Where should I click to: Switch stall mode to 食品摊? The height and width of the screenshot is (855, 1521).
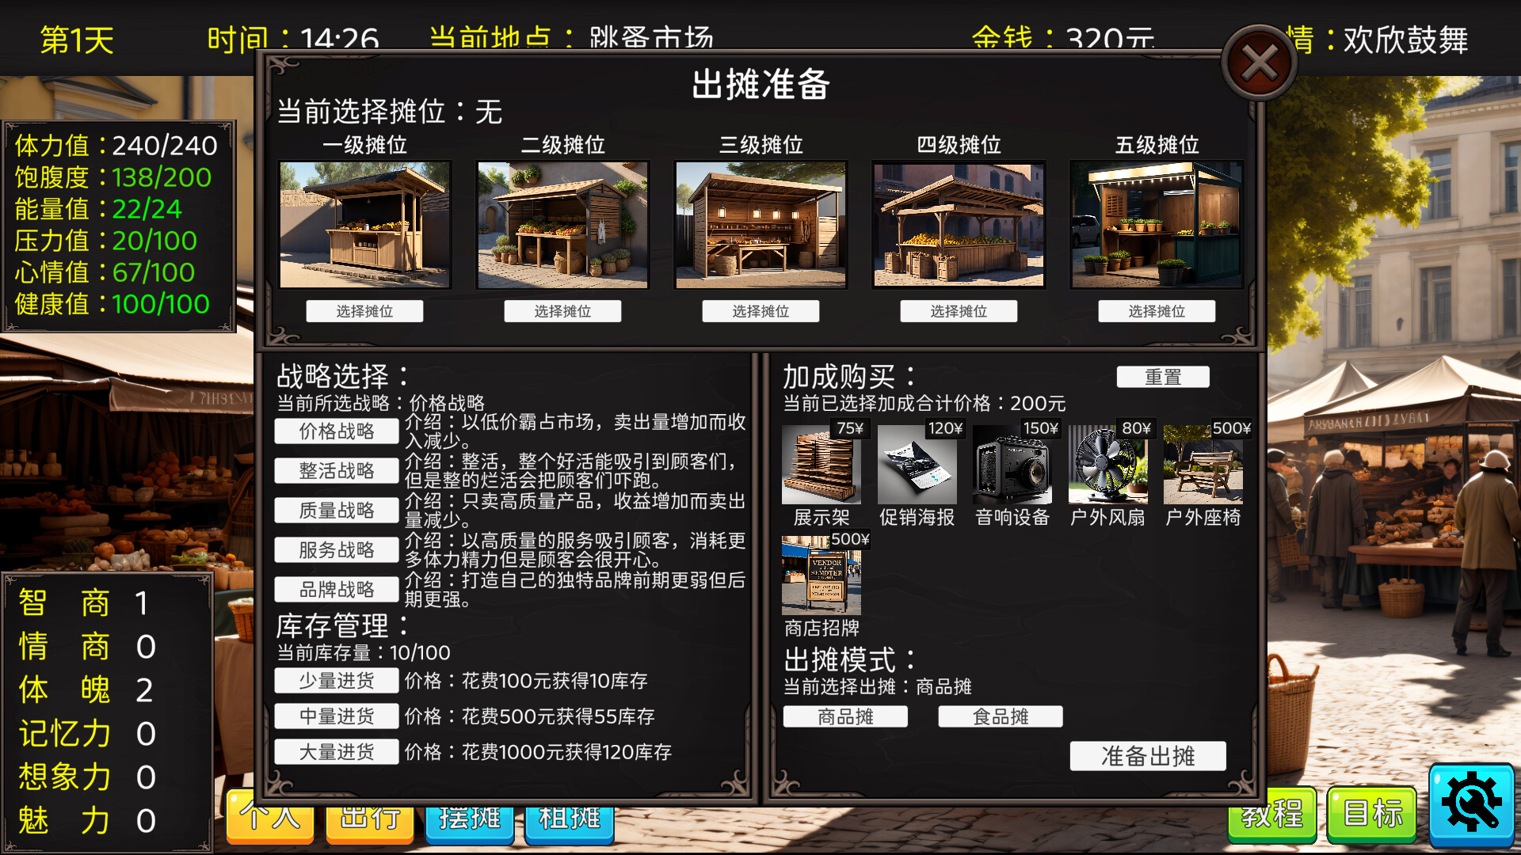click(x=1000, y=716)
